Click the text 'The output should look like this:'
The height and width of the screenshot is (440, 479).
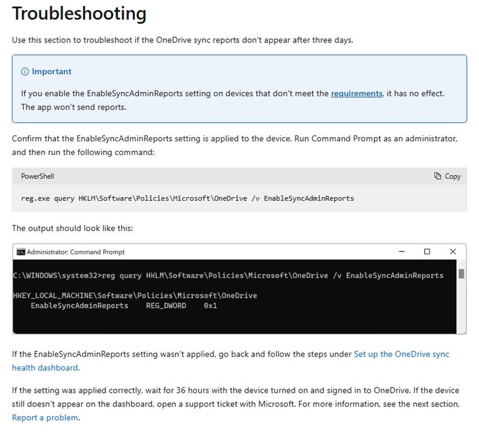(72, 229)
